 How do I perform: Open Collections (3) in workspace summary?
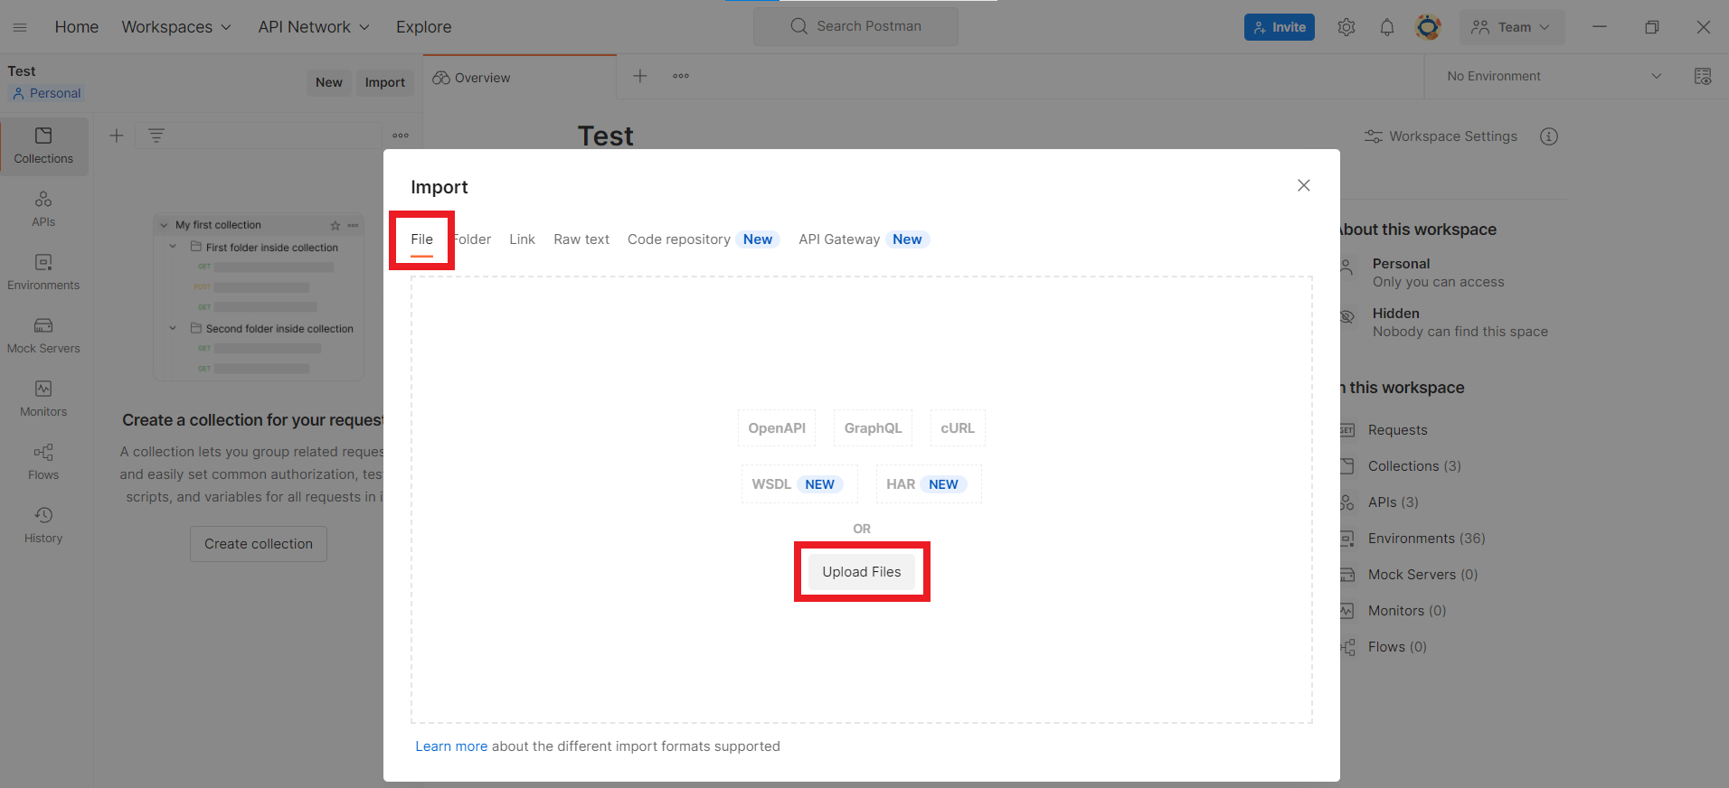pyautogui.click(x=1414, y=466)
